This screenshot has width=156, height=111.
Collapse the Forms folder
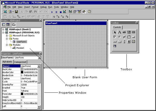[x=7, y=39]
